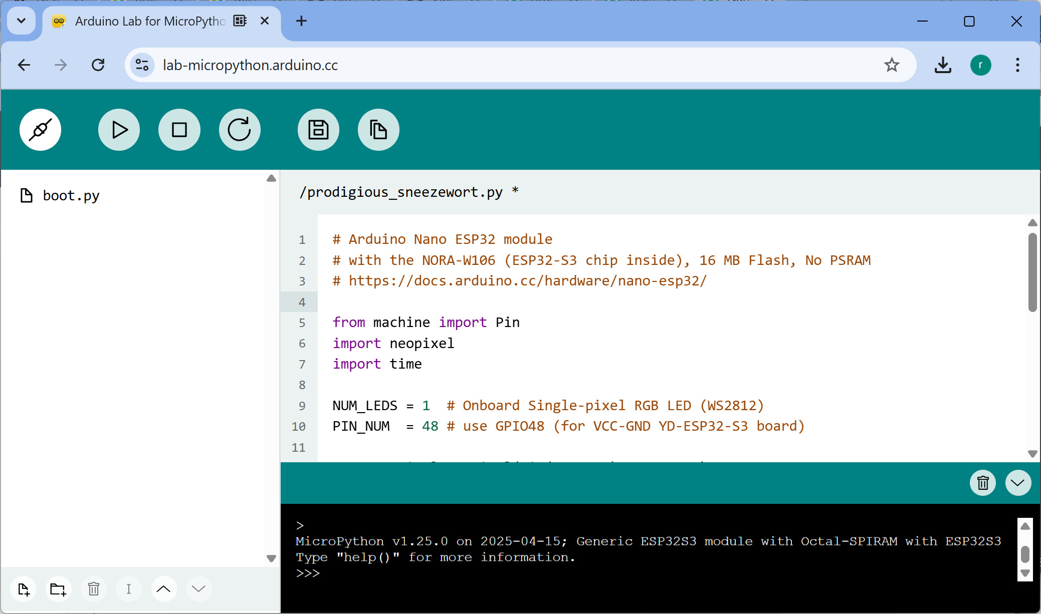Click the file panel scroll up arrow
This screenshot has height=614, width=1041.
click(x=271, y=178)
